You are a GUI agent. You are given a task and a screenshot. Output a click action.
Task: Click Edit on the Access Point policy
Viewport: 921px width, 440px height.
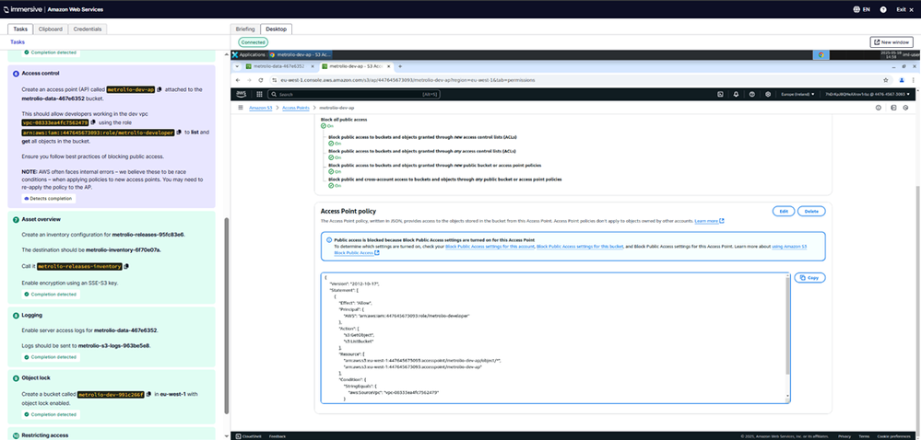pyautogui.click(x=784, y=211)
